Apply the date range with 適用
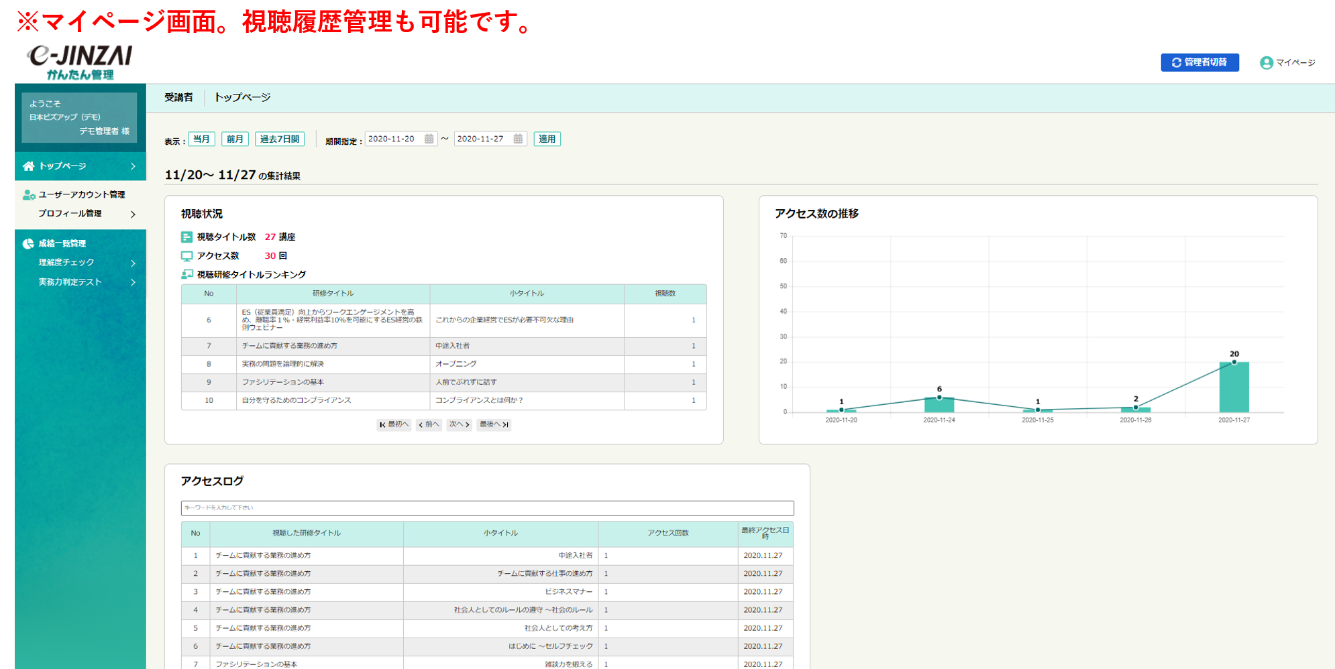 [x=547, y=139]
